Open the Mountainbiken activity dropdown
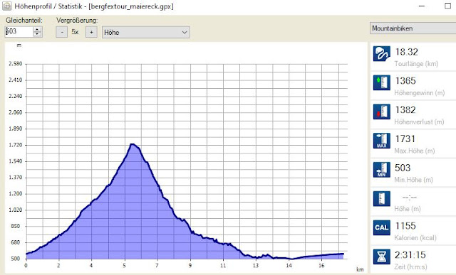The height and width of the screenshot is (275, 456). click(x=413, y=28)
